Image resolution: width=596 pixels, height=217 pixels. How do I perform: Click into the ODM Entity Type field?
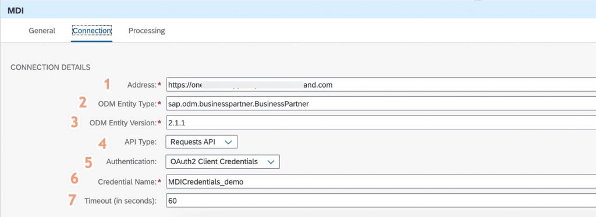point(381,104)
